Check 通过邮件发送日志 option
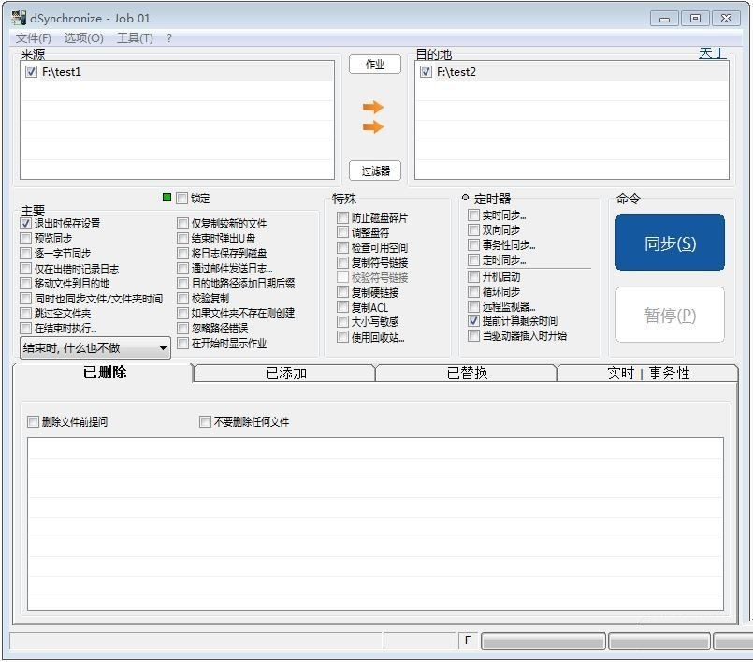The width and height of the screenshot is (753, 662). (182, 268)
